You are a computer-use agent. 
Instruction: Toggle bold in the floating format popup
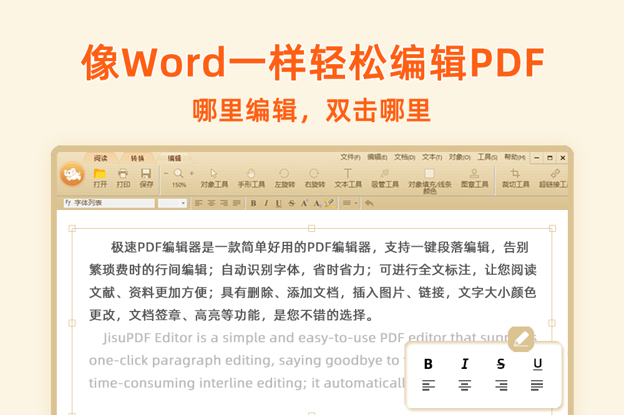coord(428,365)
